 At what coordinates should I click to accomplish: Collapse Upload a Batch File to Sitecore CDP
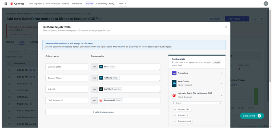click(221, 95)
